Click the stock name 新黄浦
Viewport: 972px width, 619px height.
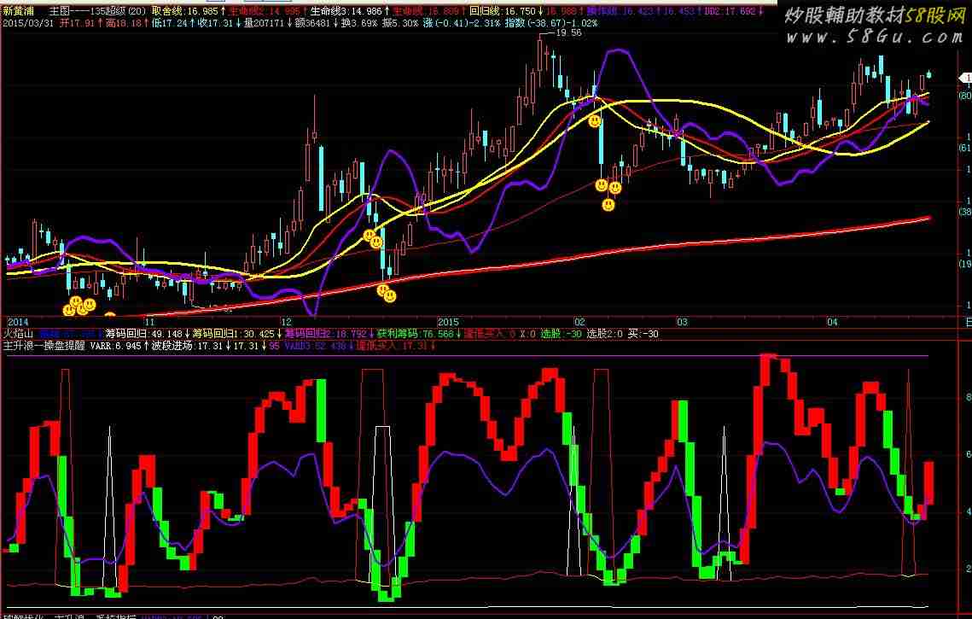tap(18, 11)
